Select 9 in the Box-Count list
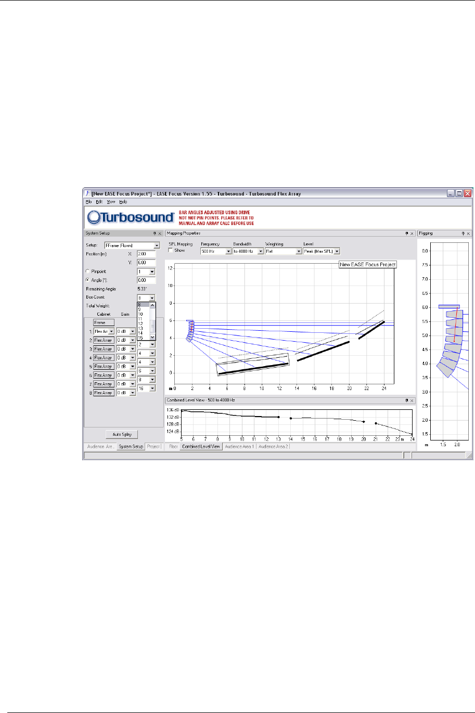Image resolution: width=475 pixels, height=713 pixels. 143,309
